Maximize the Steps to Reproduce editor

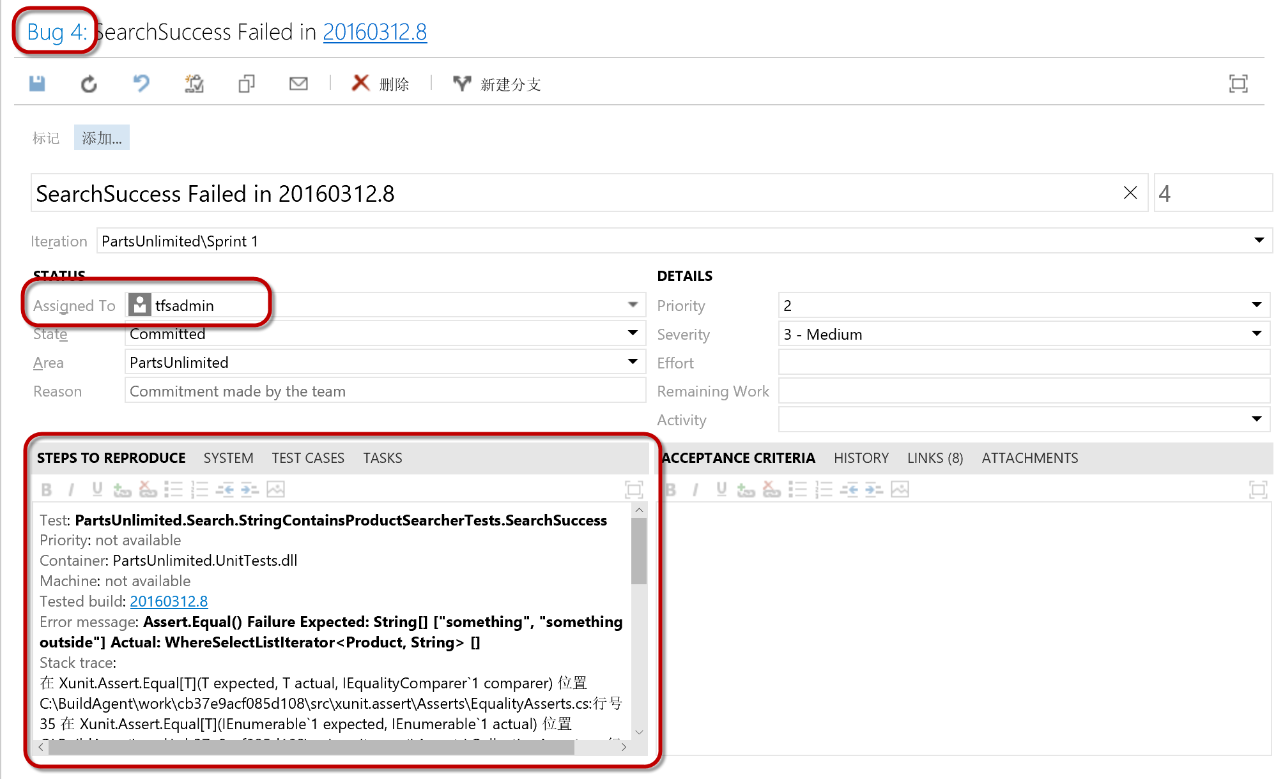633,490
